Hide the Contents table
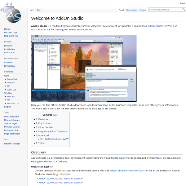Image resolution: width=186 pixels, height=186 pixels. tap(55, 115)
